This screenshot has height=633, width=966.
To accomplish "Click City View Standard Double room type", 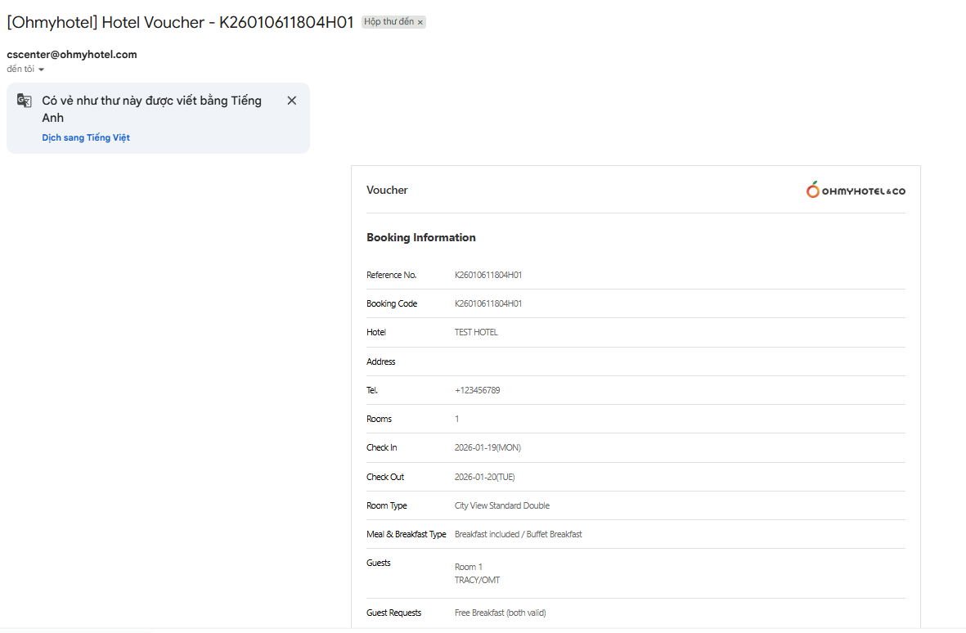I will [x=502, y=505].
